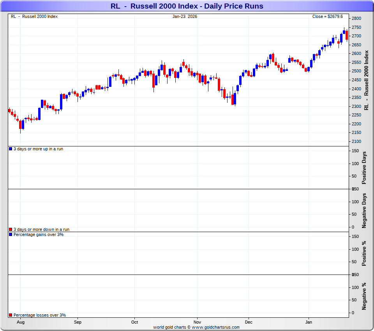Select the Sep marker on the time axis
This screenshot has height=331, width=374.
pos(78,322)
